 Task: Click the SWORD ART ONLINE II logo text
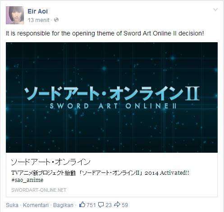(113, 106)
